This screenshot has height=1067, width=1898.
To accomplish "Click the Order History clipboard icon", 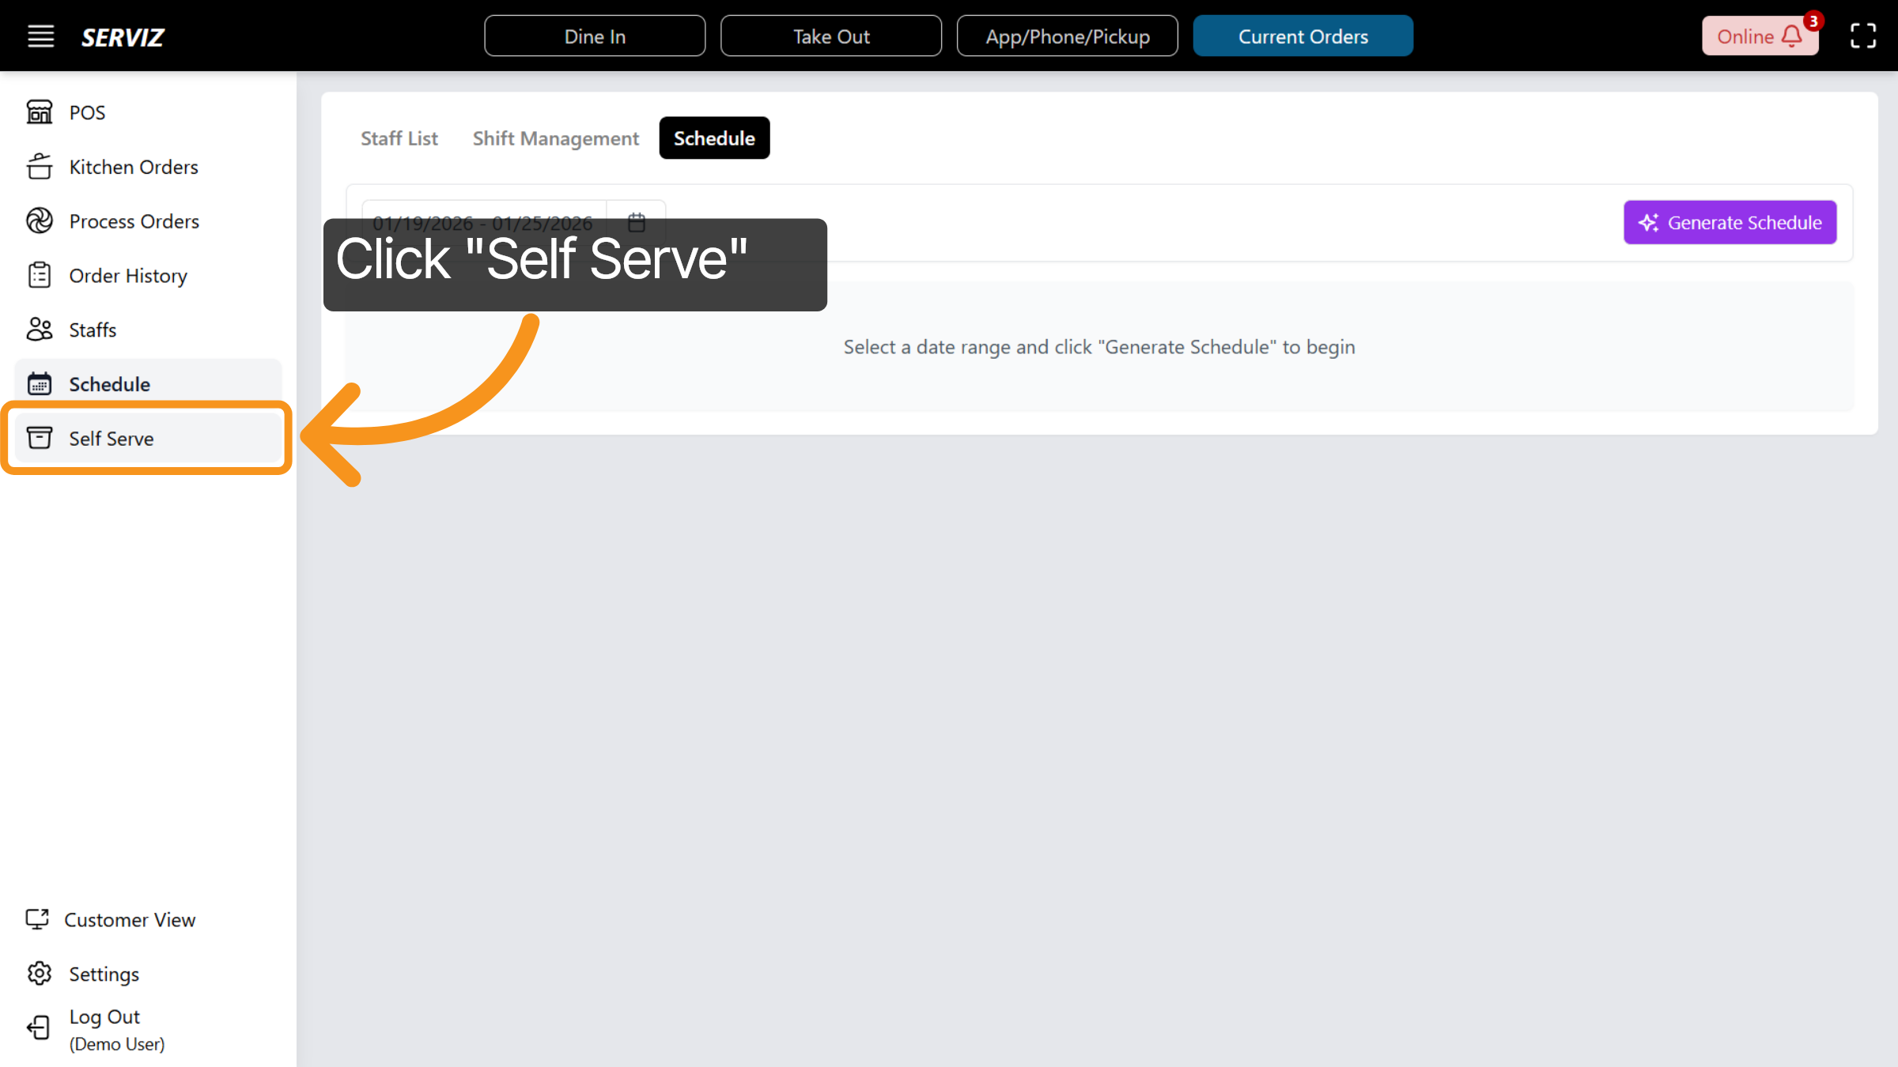I will click(40, 275).
